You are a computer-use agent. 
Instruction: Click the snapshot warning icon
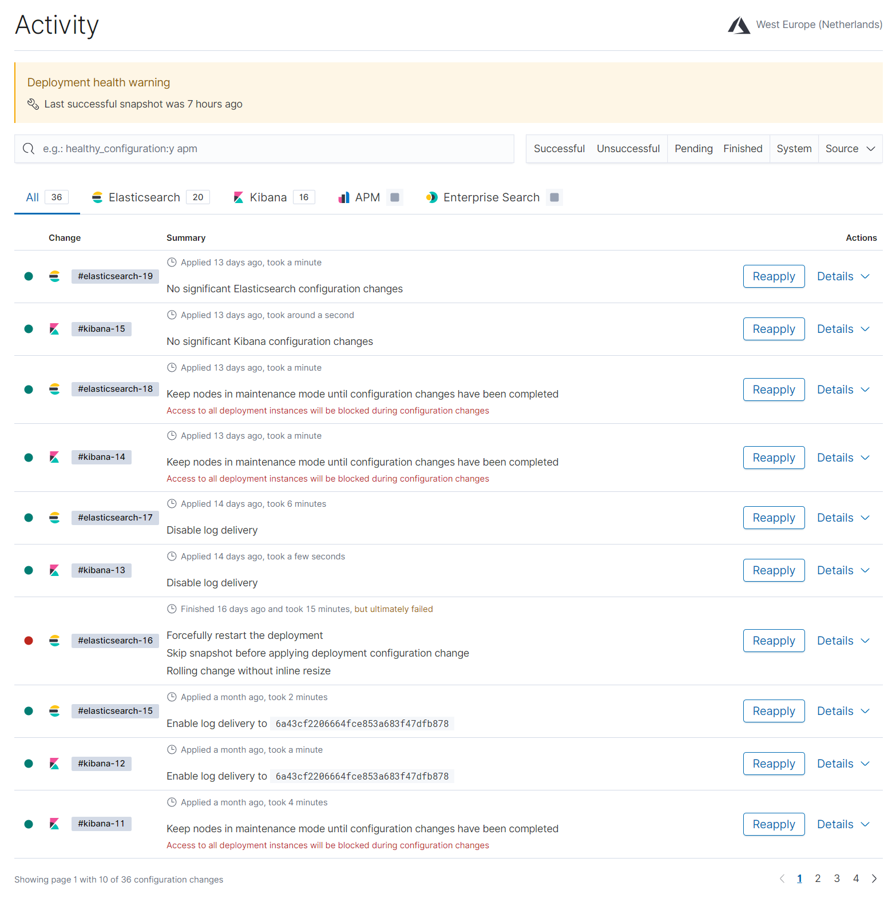pos(33,104)
